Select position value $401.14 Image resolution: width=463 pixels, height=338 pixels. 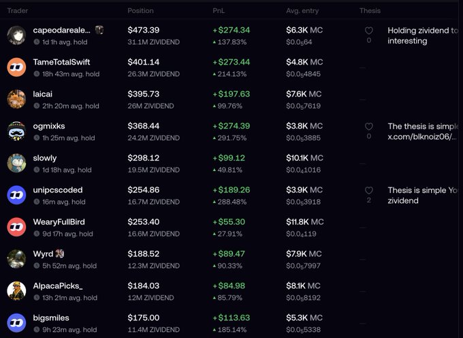(x=144, y=62)
